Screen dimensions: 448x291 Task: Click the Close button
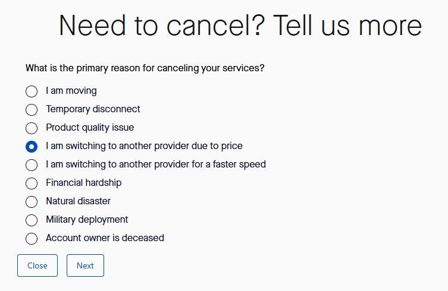pyautogui.click(x=37, y=265)
